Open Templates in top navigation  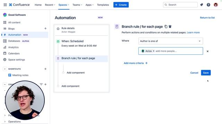coord(103,5)
